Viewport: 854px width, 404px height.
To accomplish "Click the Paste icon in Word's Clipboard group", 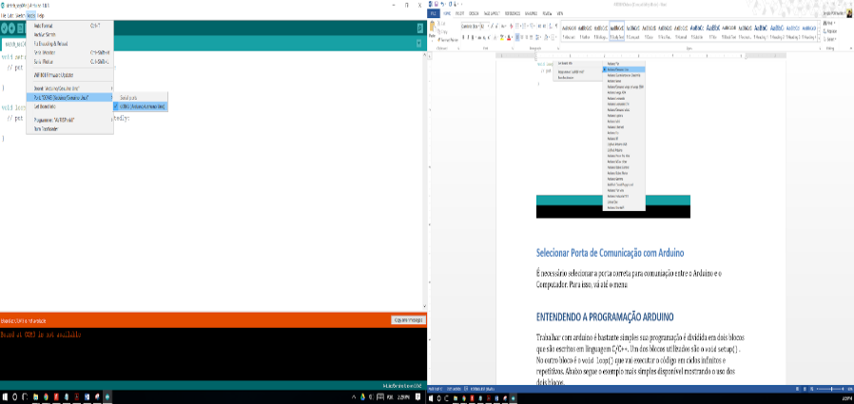I will pyautogui.click(x=433, y=26).
